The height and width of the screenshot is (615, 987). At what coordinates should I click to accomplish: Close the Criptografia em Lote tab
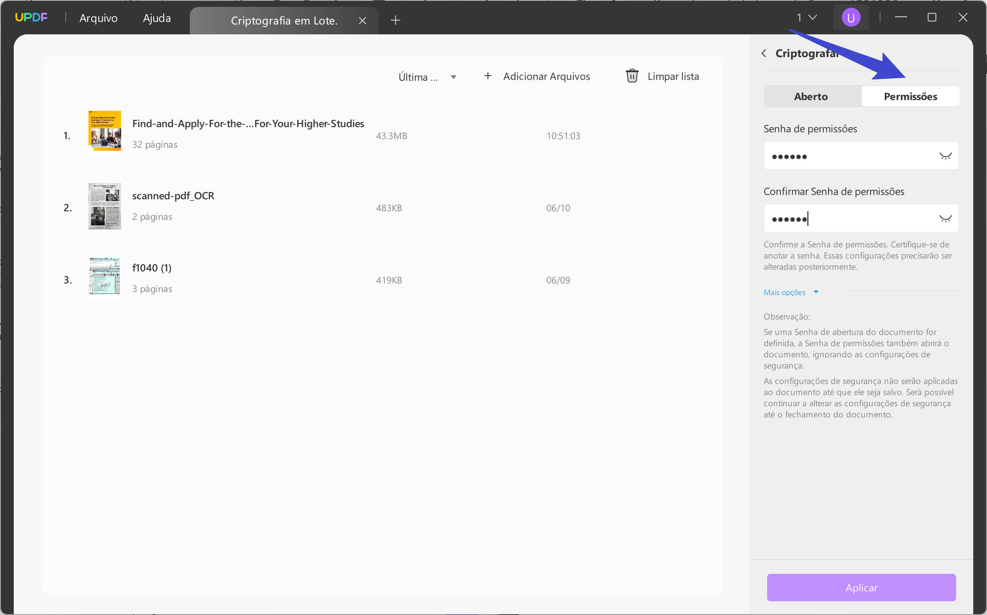[x=363, y=21]
